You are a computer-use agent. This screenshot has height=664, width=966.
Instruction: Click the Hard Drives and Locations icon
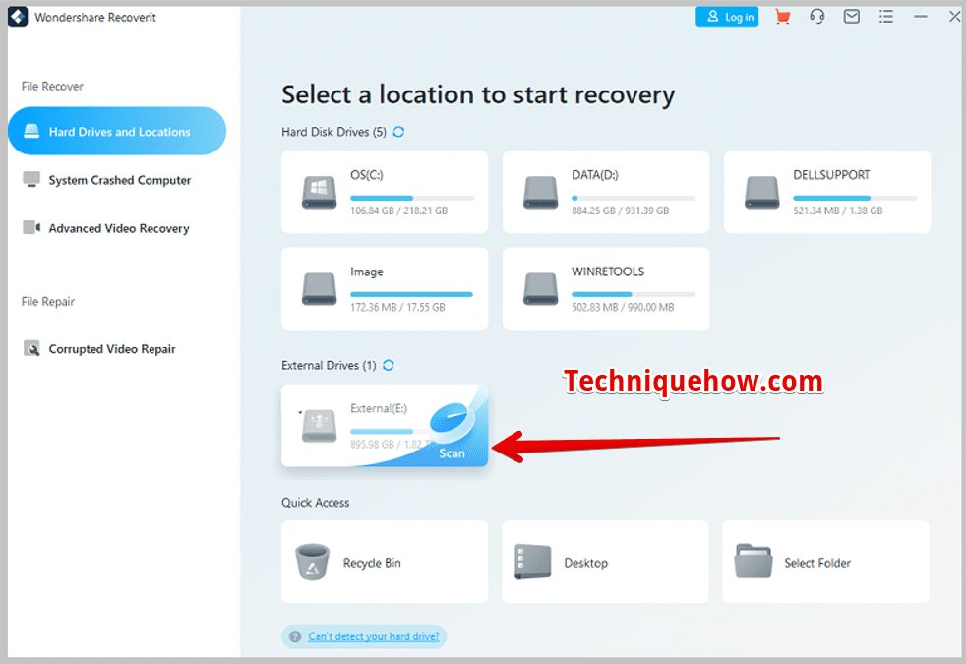pyautogui.click(x=31, y=131)
